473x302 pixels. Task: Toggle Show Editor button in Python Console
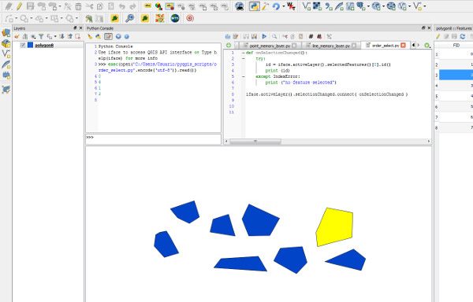(x=108, y=36)
